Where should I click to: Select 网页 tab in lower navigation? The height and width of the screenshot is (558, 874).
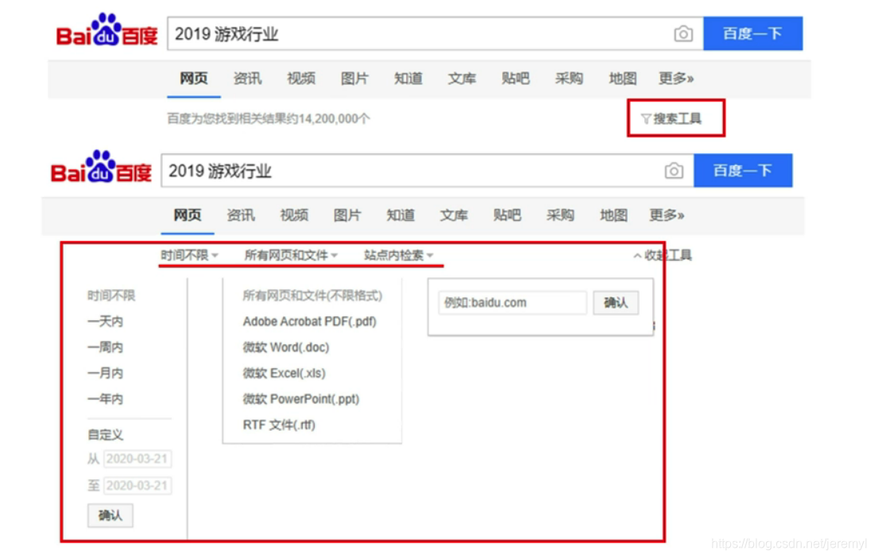point(188,215)
